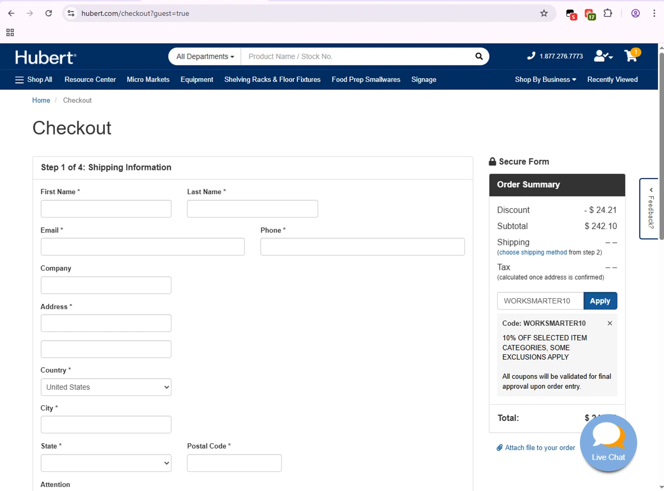Click the browser forward arrow
The image size is (664, 491).
(x=30, y=13)
